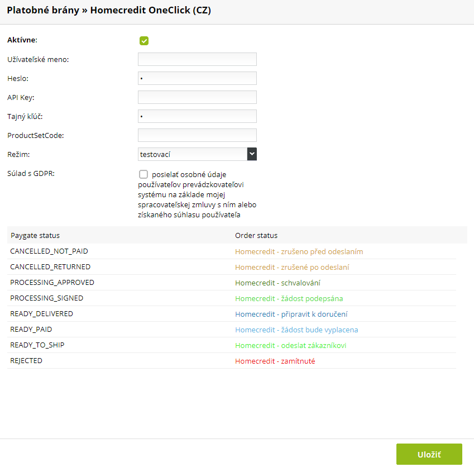Viewport: 474px width, 467px height.
Task: Click the Order status column header
Action: pos(256,236)
